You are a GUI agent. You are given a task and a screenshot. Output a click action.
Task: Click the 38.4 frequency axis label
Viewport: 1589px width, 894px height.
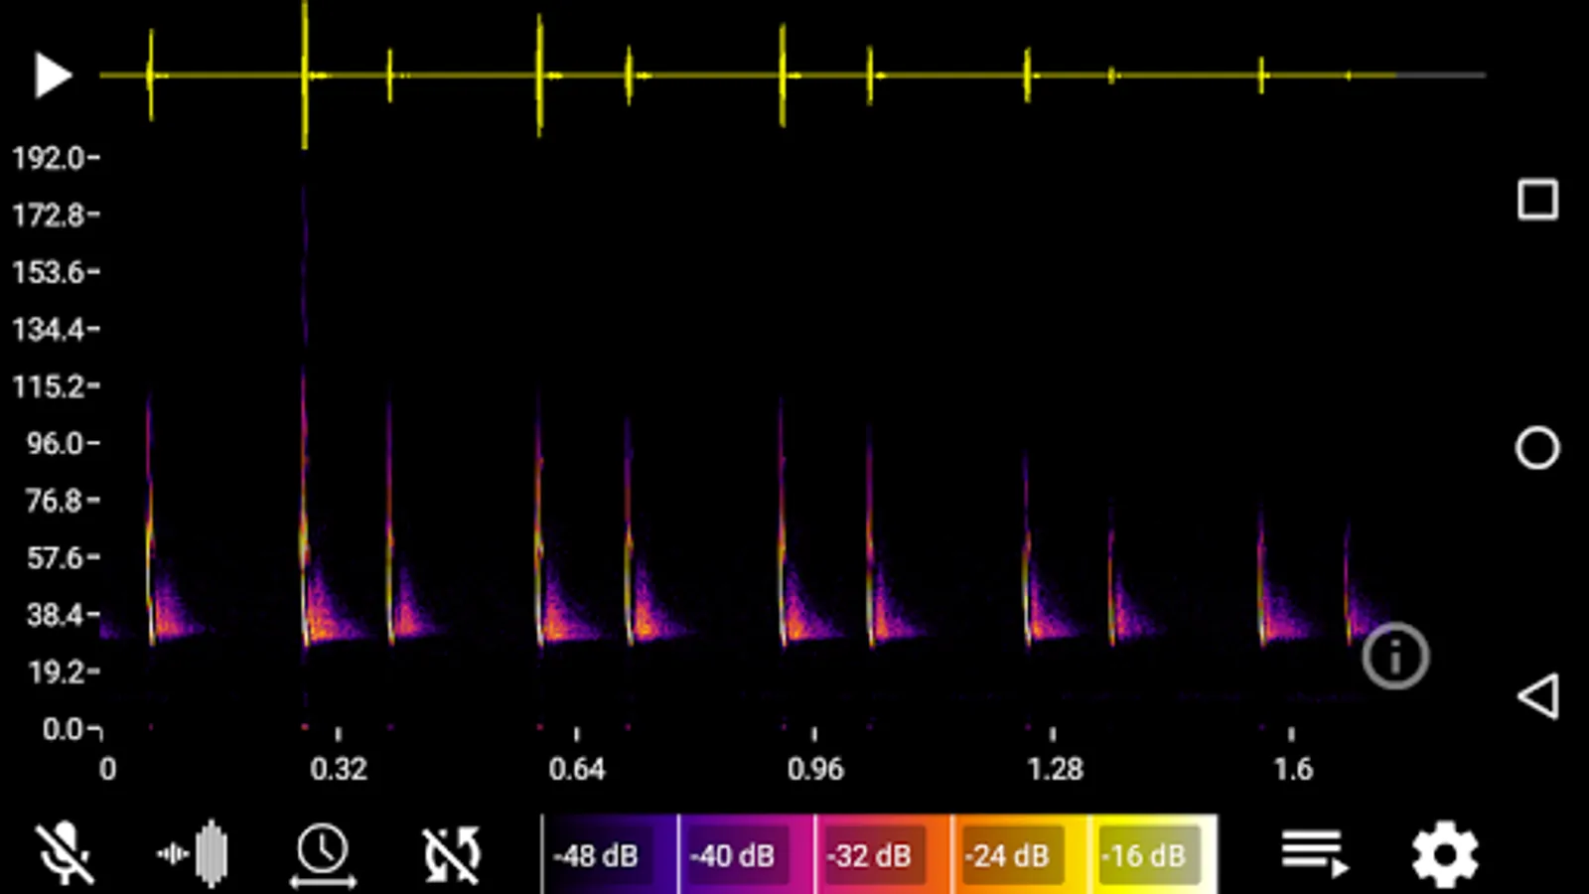pos(55,615)
